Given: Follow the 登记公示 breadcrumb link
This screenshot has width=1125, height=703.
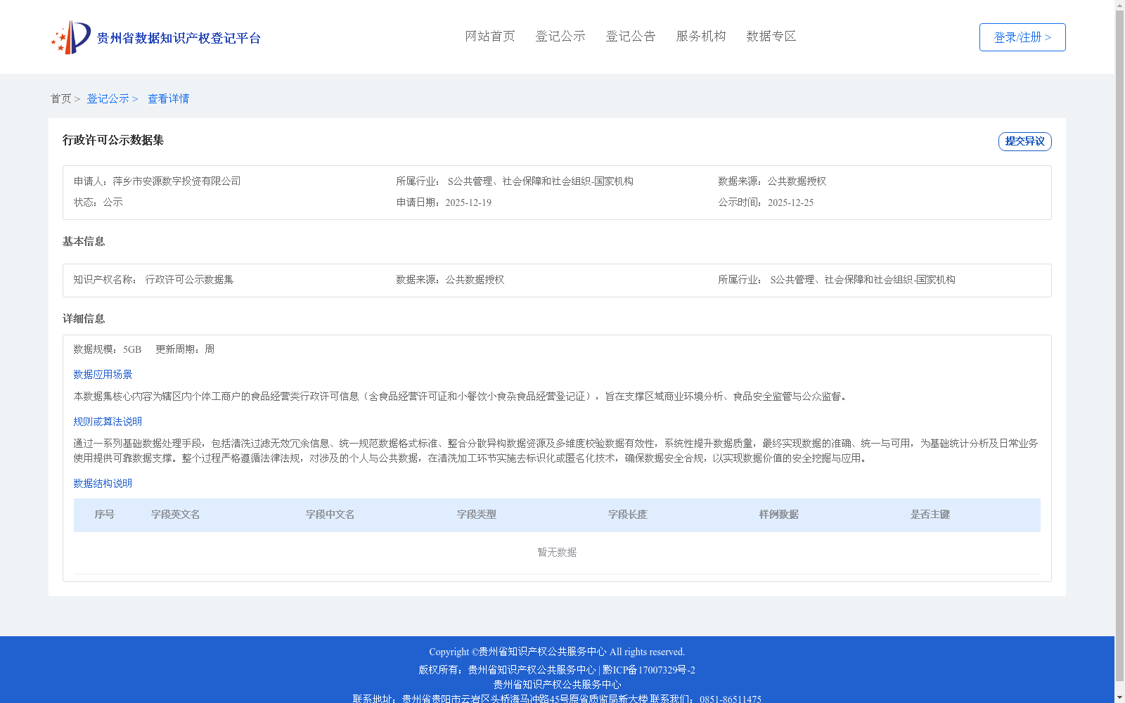Looking at the screenshot, I should click(108, 98).
